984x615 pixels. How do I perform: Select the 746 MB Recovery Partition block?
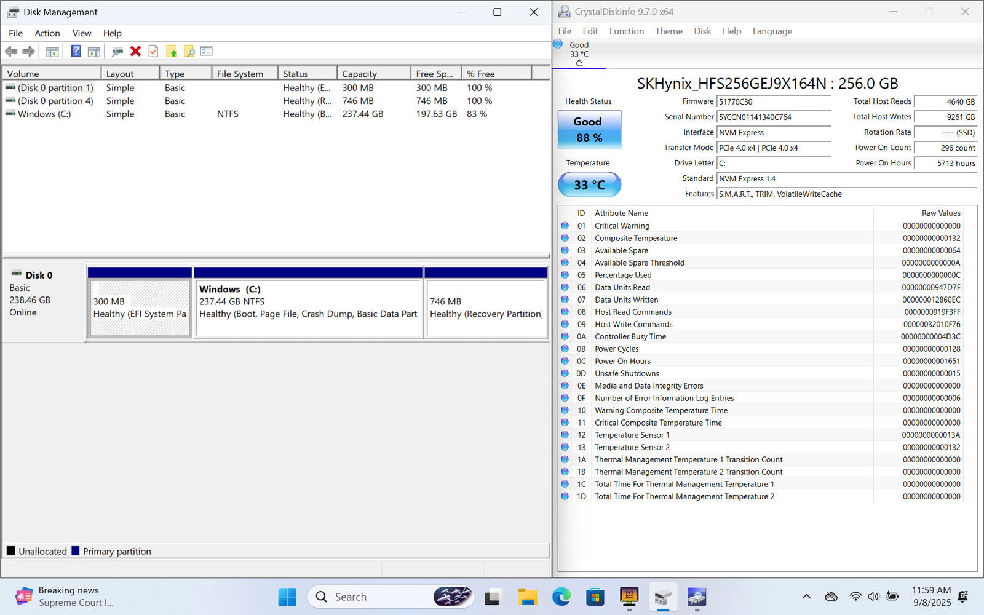[486, 308]
